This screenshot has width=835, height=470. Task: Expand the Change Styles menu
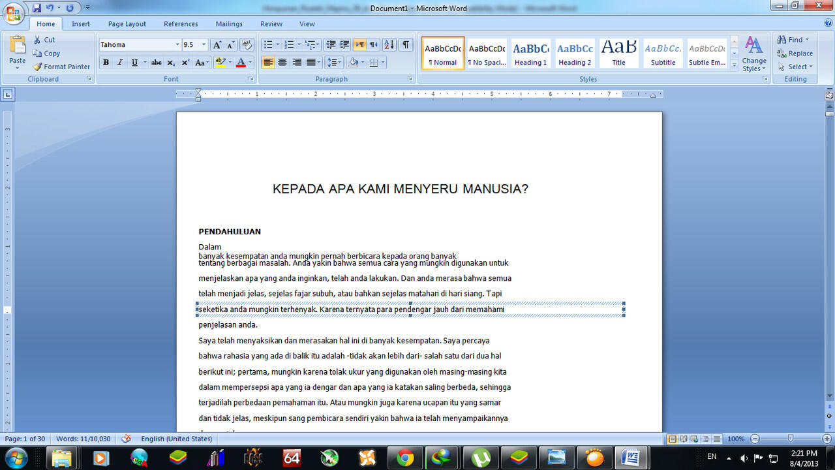pos(753,55)
